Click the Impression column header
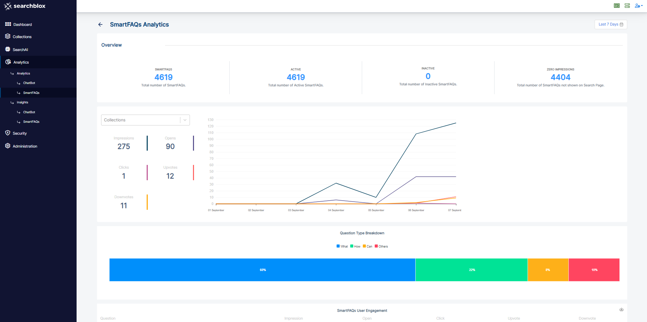 294,319
